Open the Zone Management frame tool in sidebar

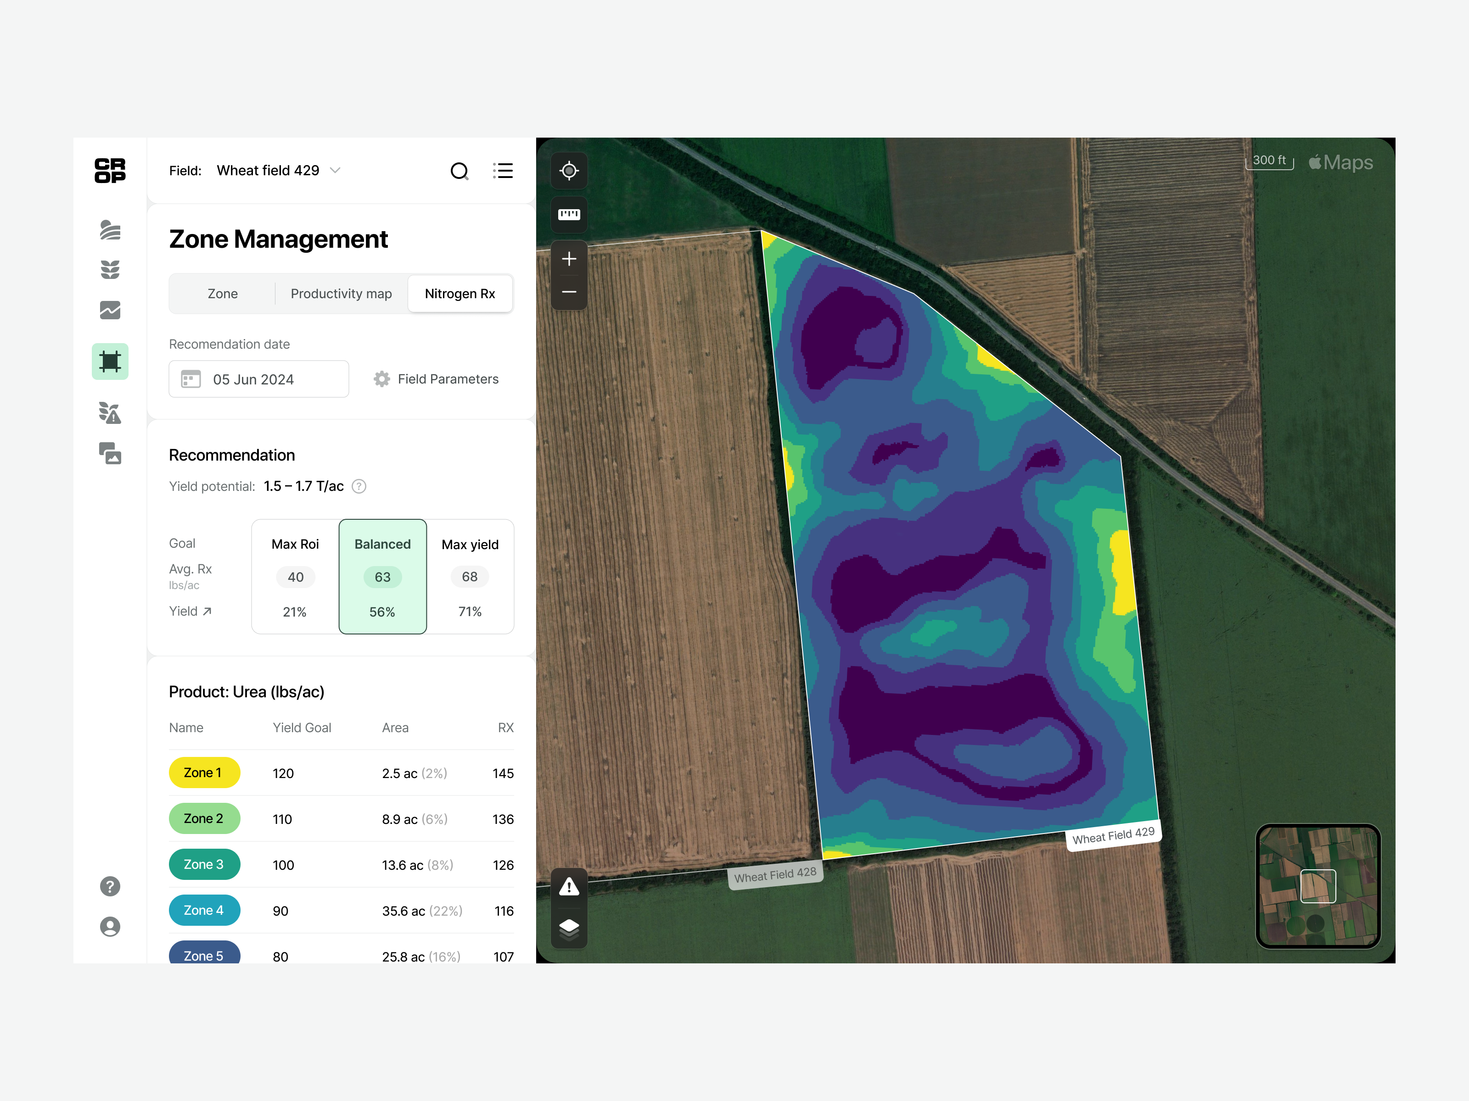(x=110, y=361)
